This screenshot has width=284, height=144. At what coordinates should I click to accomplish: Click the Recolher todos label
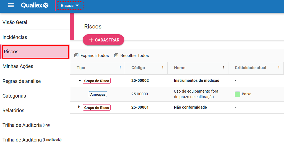click(135, 56)
